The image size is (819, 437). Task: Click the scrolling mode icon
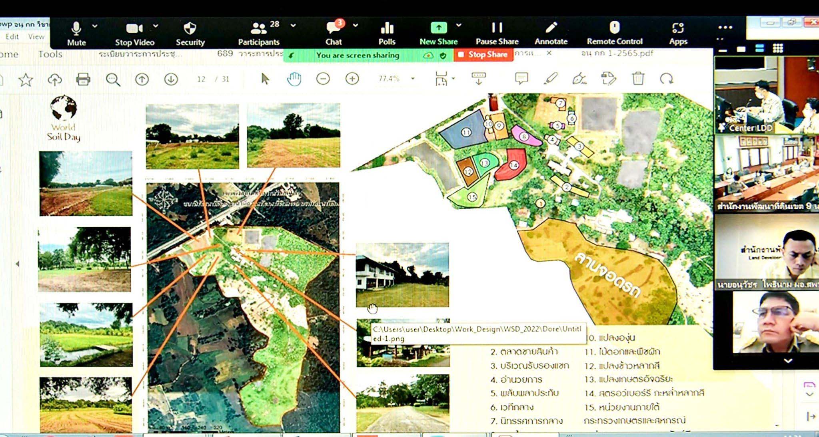point(479,79)
